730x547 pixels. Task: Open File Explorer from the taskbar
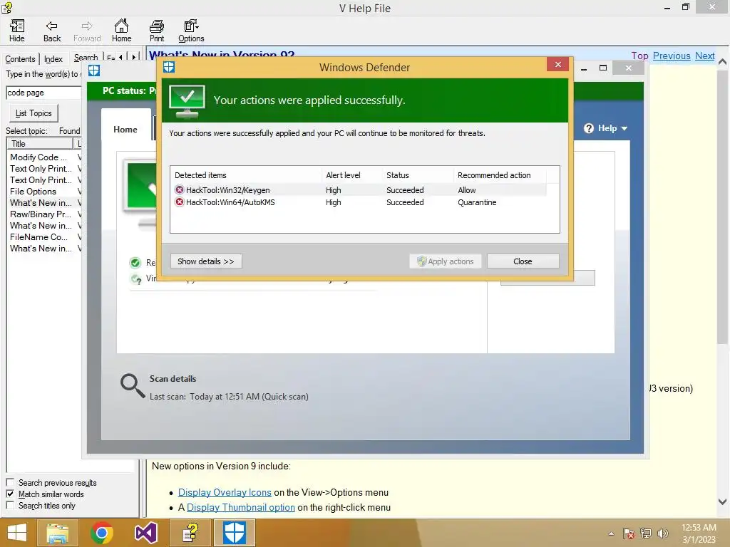[x=58, y=533]
